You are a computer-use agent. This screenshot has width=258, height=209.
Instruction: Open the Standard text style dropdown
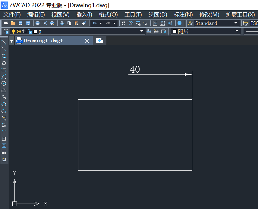pyautogui.click(x=236, y=23)
